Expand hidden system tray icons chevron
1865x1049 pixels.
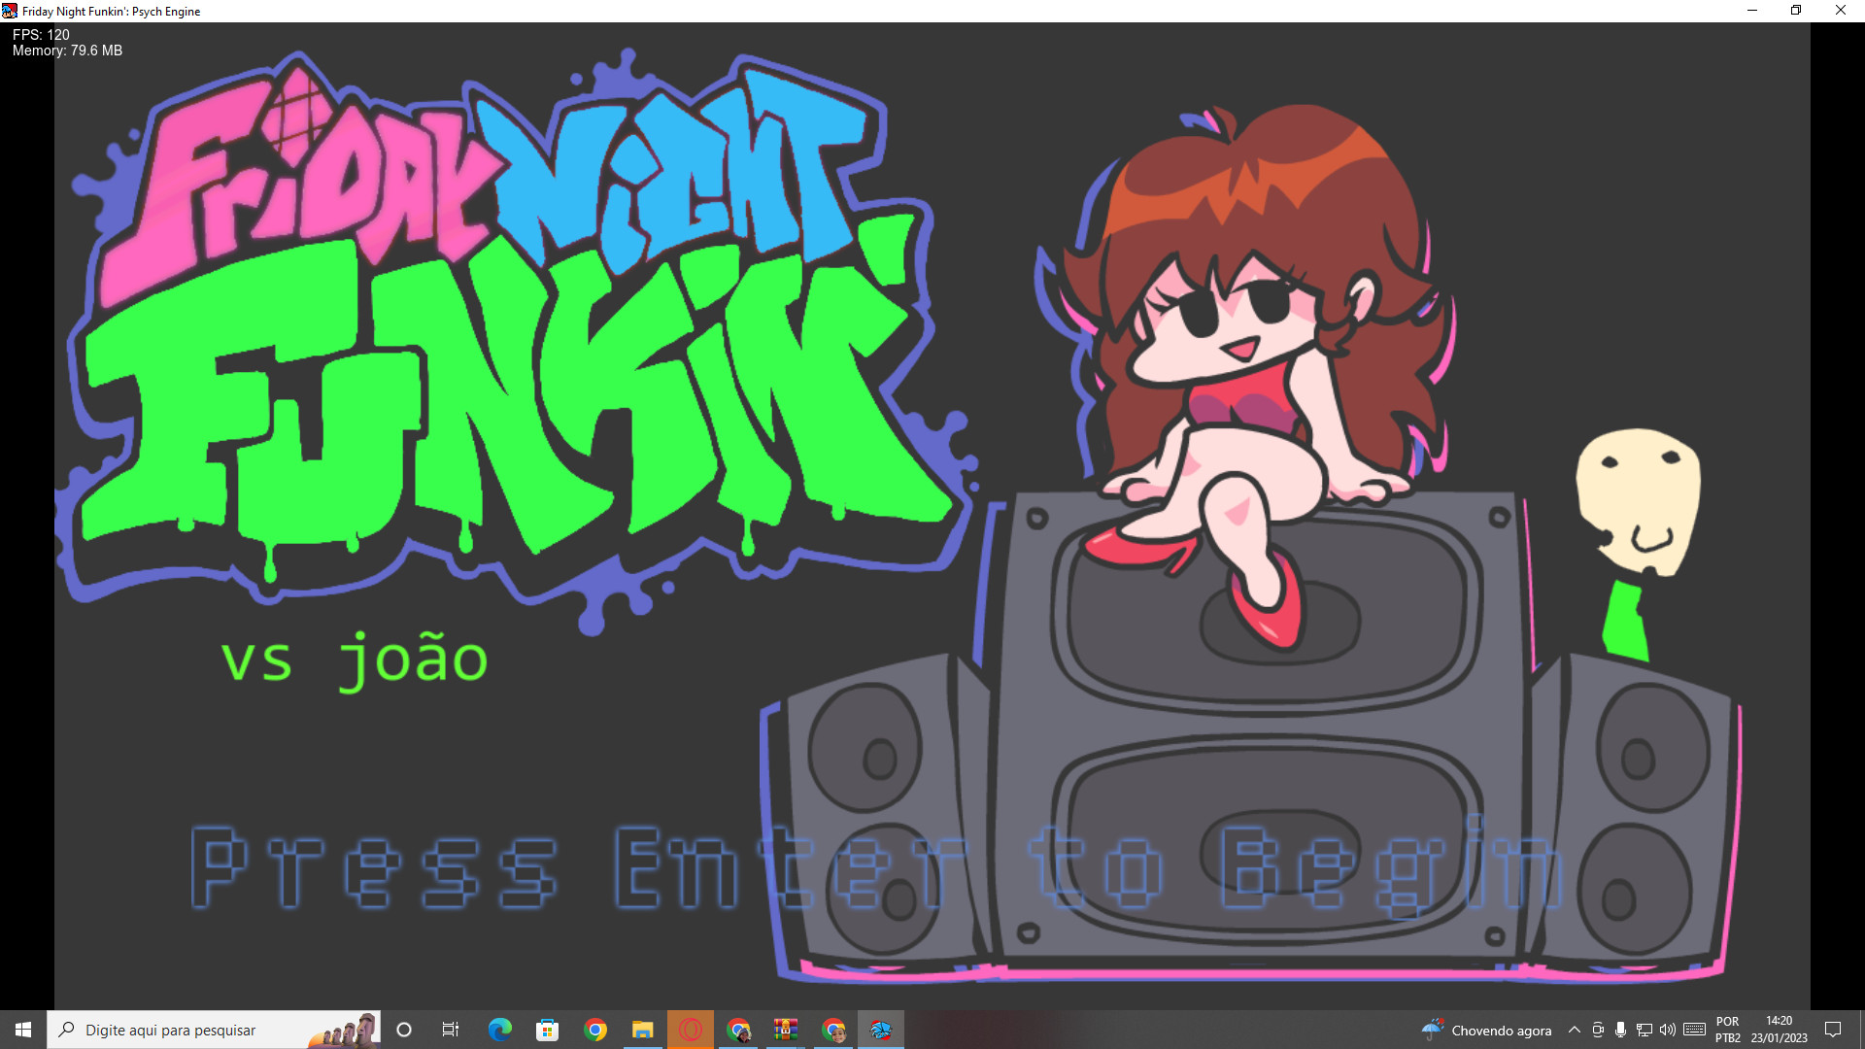pyautogui.click(x=1574, y=1030)
